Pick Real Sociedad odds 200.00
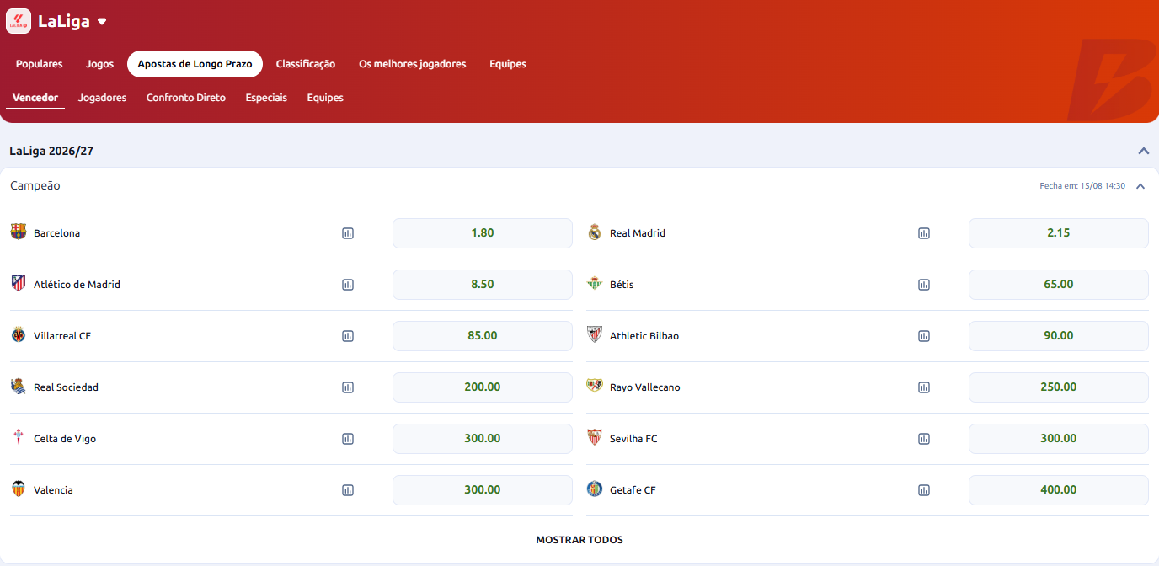1159x566 pixels. [483, 387]
